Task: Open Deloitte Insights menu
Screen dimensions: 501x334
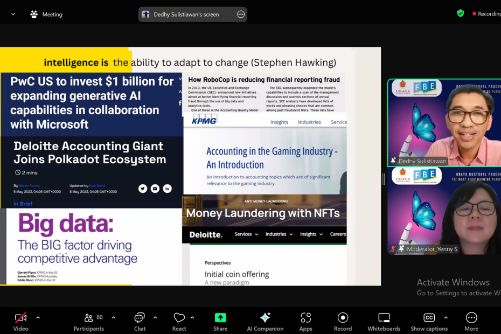Action: (x=311, y=234)
